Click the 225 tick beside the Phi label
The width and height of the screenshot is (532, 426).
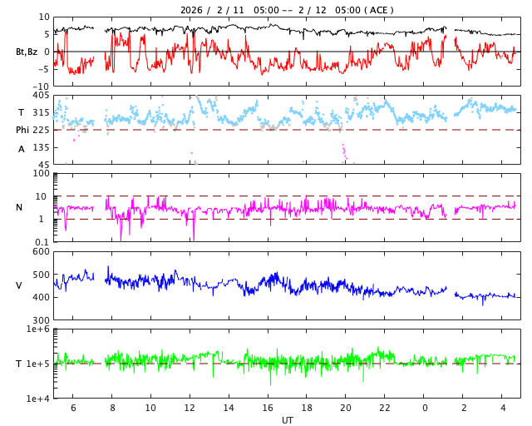41,130
